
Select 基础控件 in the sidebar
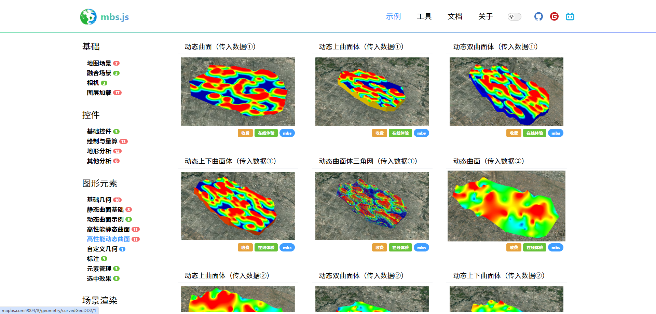(99, 132)
